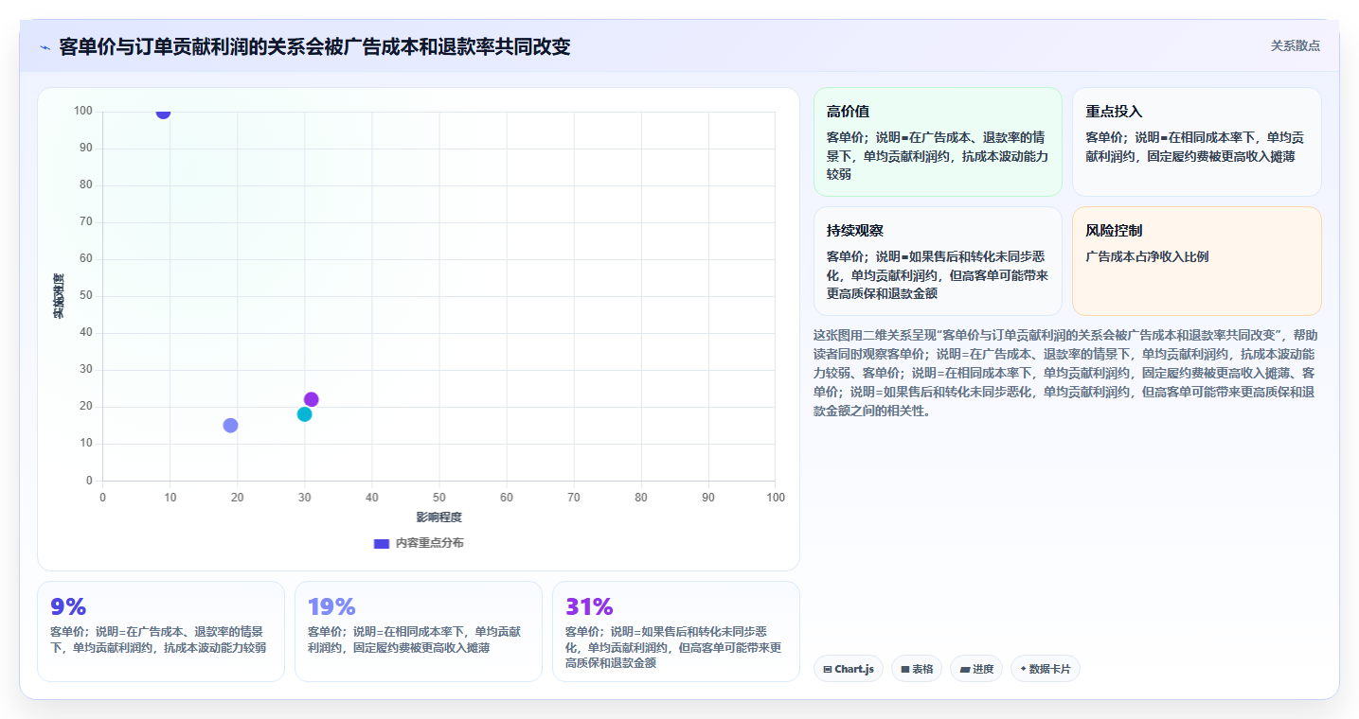This screenshot has height=719, width=1359.
Task: Click the 进度 tag
Action: click(x=976, y=669)
